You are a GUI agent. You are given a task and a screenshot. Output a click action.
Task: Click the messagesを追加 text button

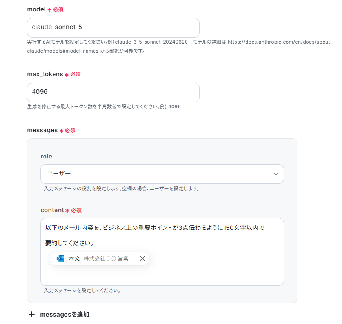[65, 315]
